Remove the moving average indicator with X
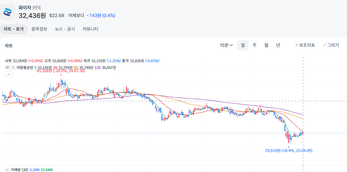Viewport: 347px width, 172px height. pos(13,67)
